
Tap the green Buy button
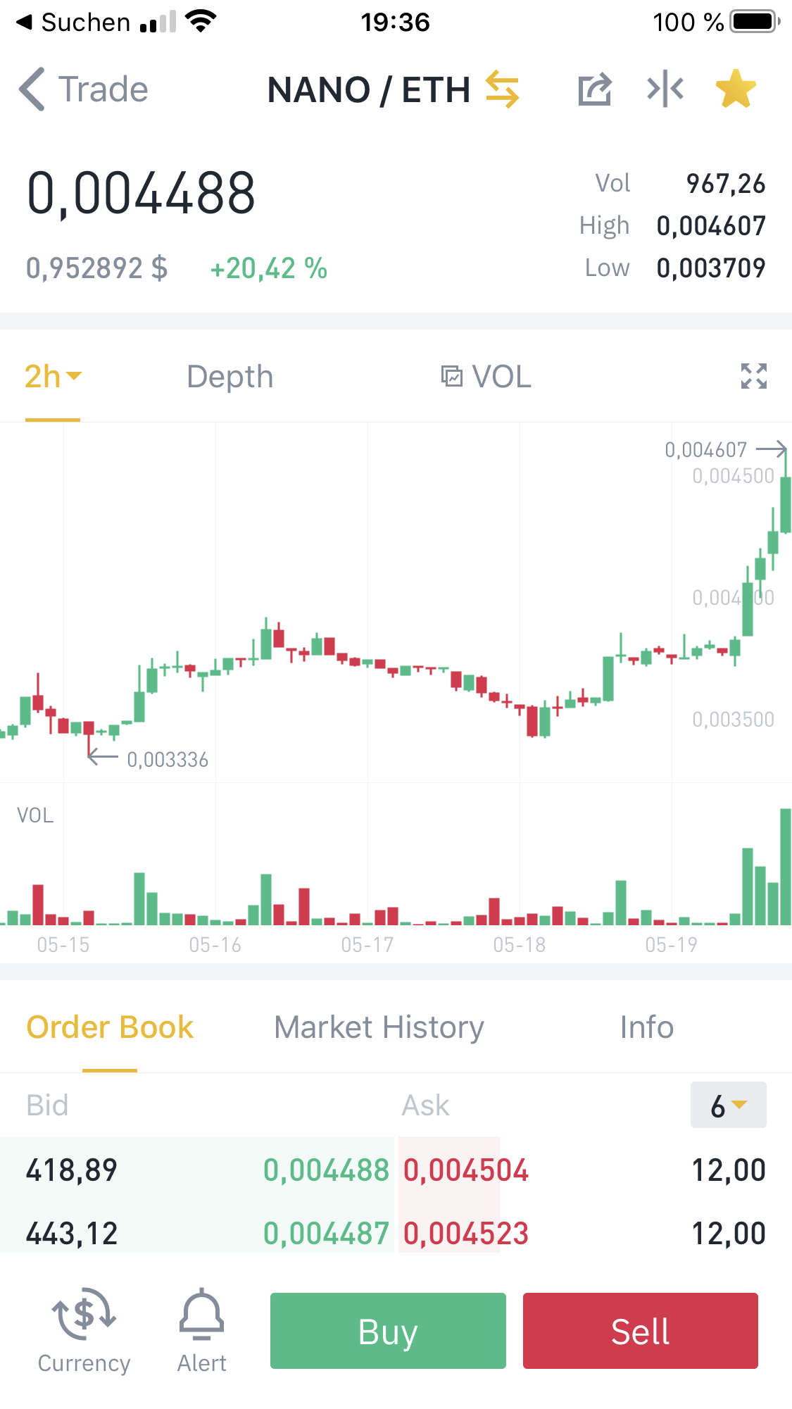(388, 1331)
